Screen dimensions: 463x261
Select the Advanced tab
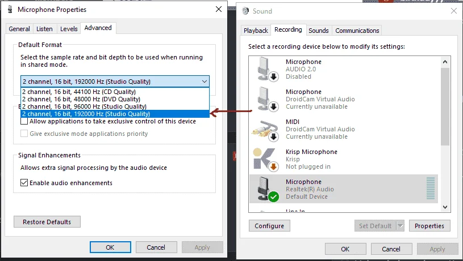pos(98,28)
